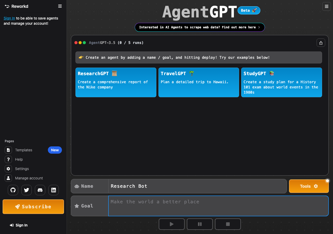Open the Twitter icon link
The width and height of the screenshot is (333, 234).
point(27,190)
